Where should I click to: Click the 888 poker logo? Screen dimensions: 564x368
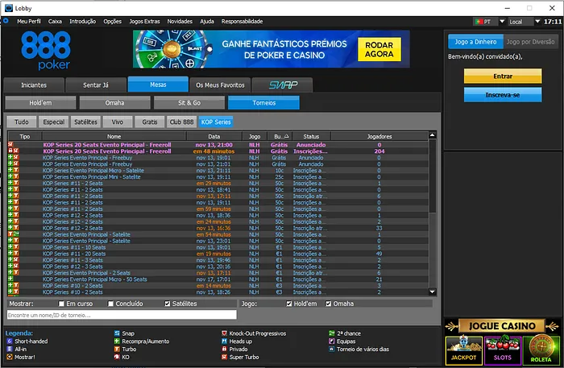click(46, 50)
